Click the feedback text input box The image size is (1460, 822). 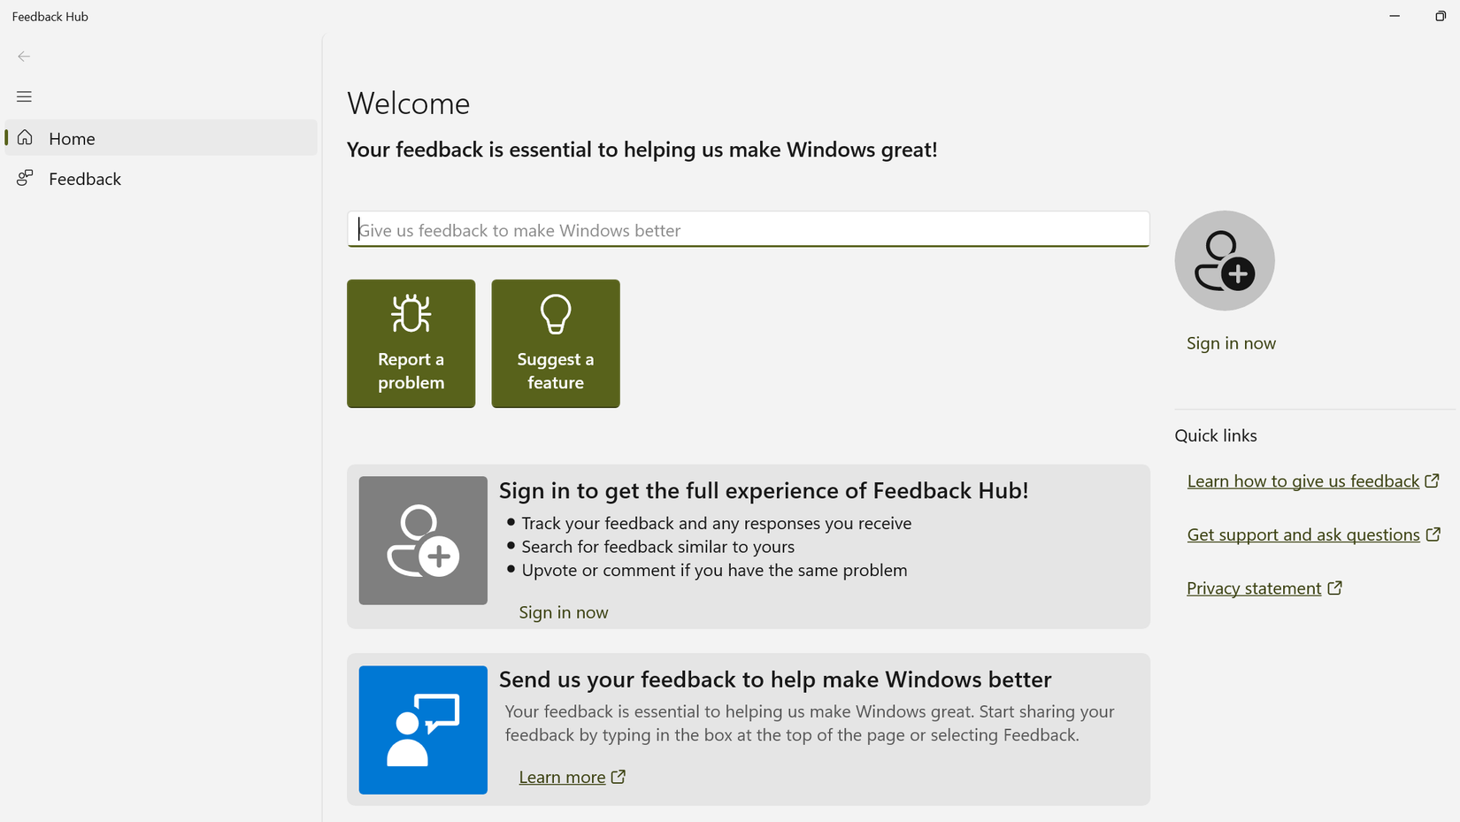(748, 229)
